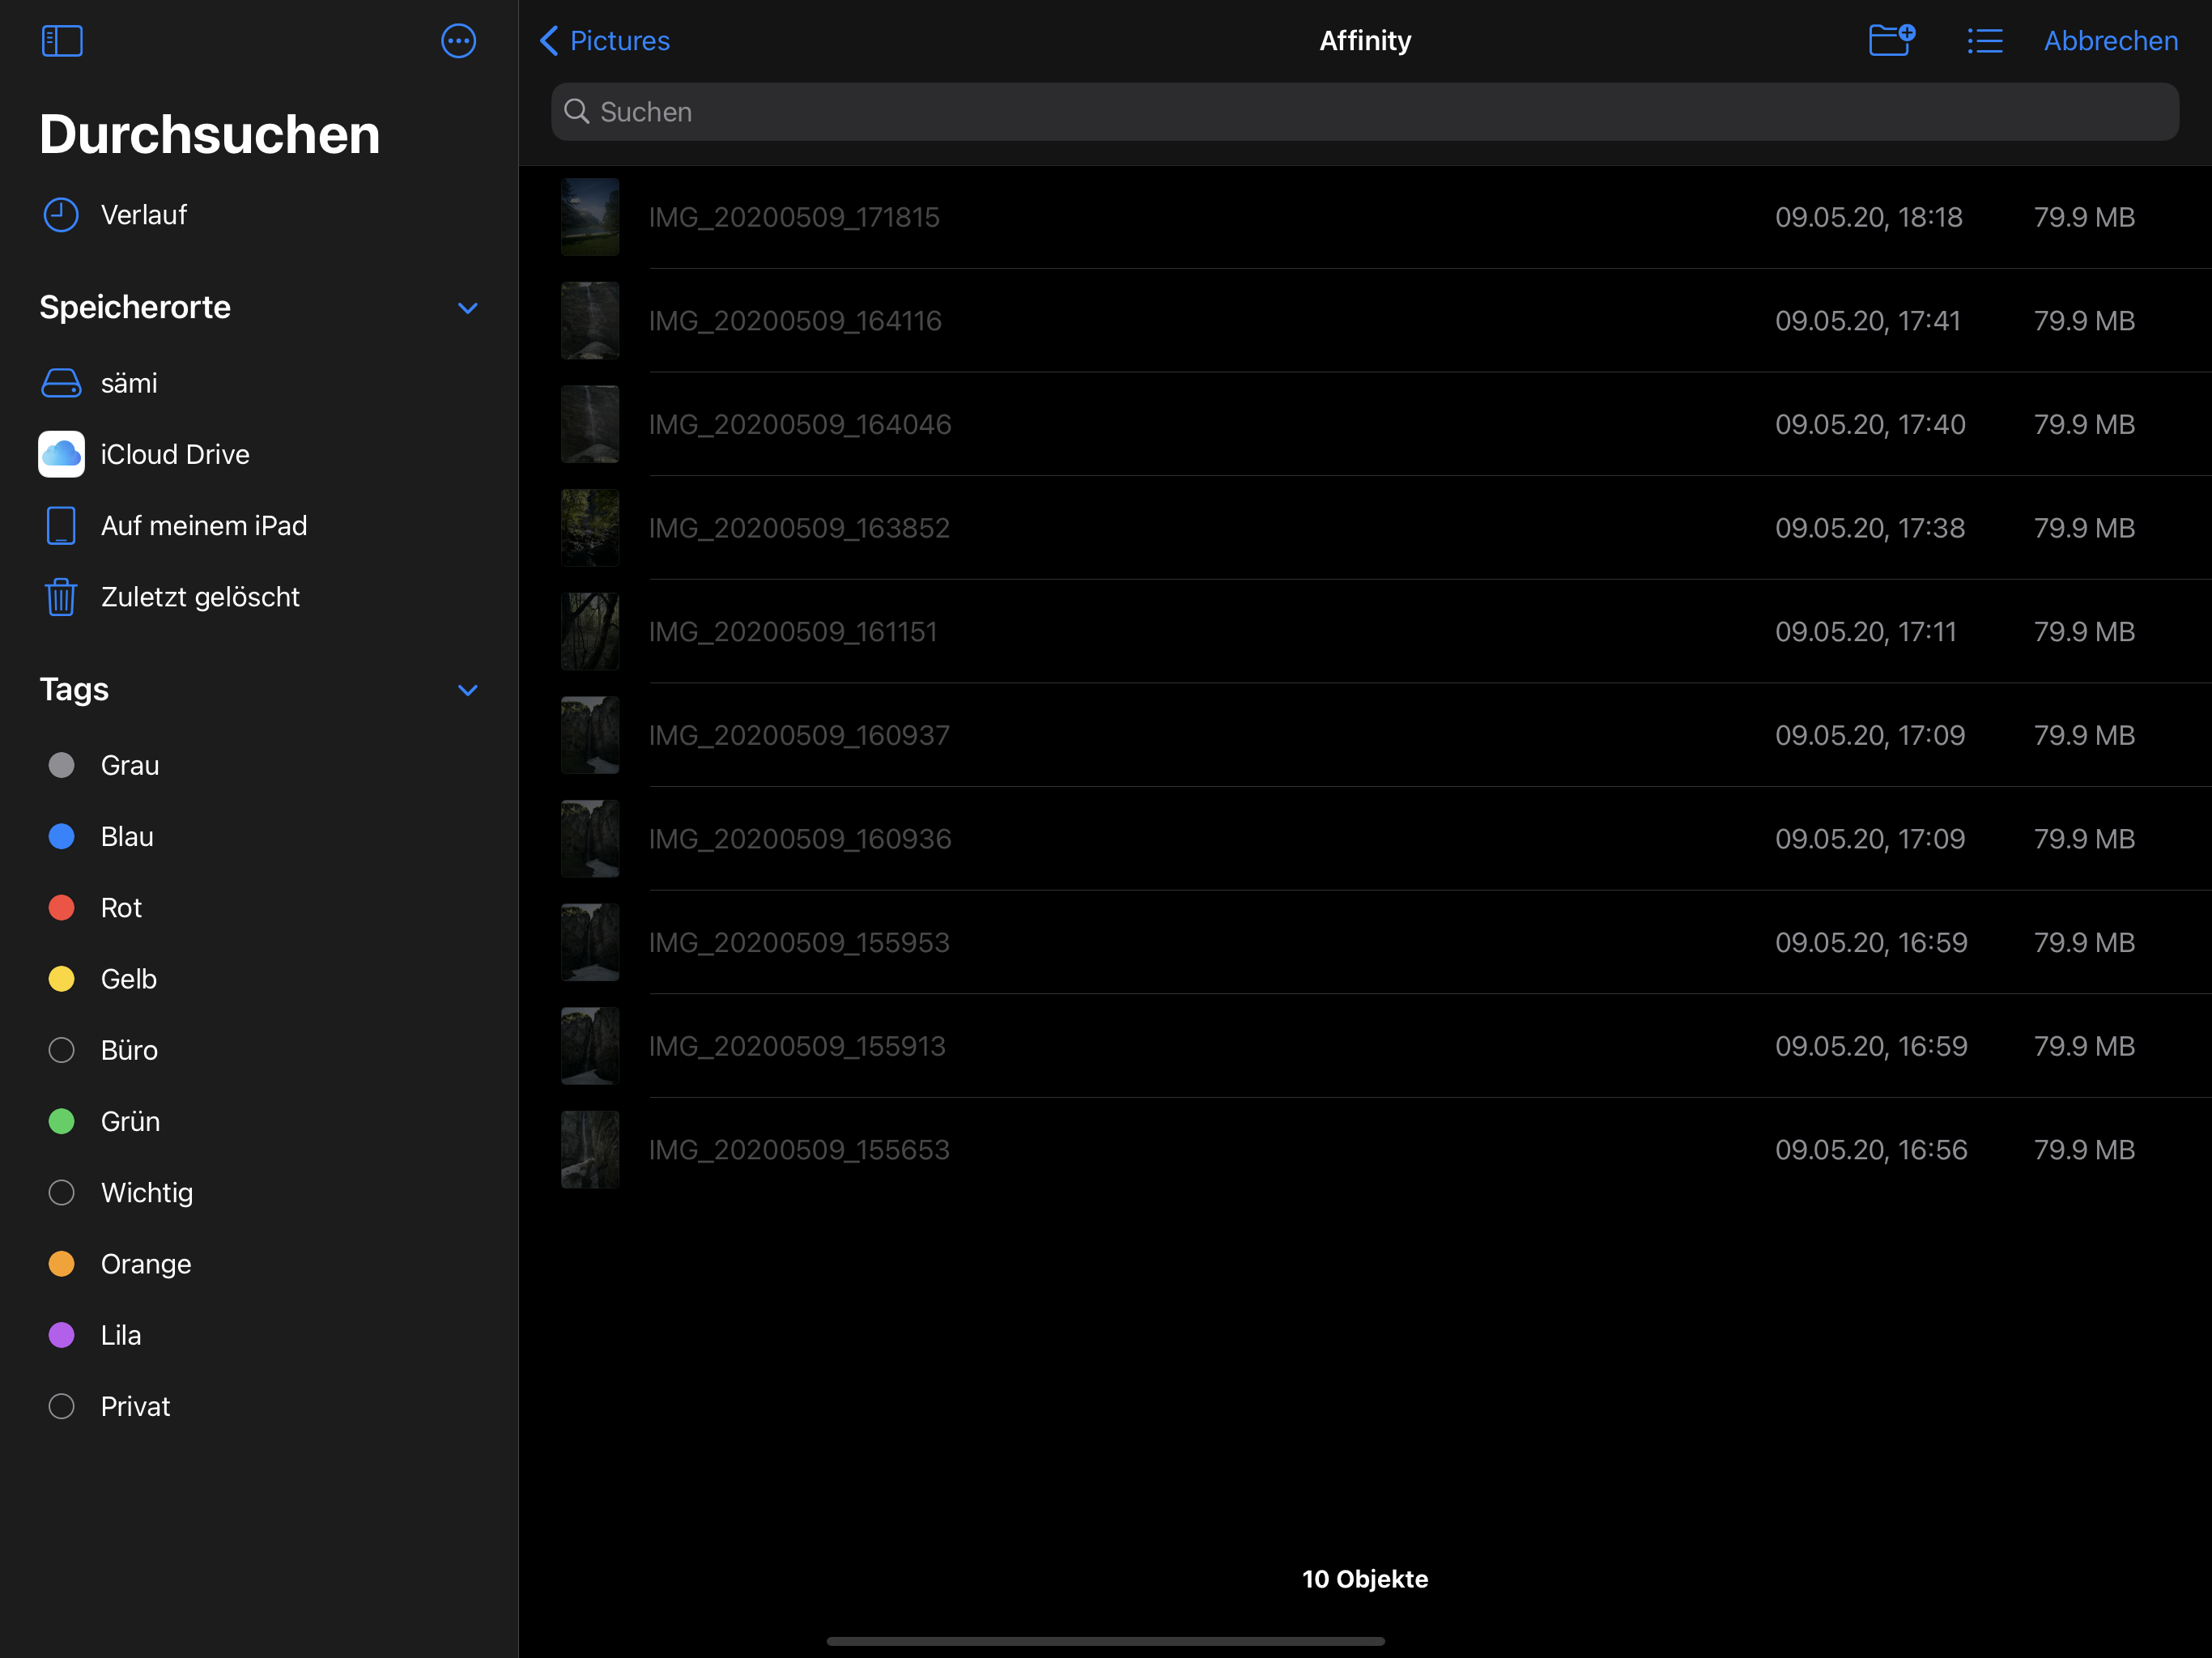Select the Wichtig tag
Image resolution: width=2212 pixels, height=1658 pixels.
pyautogui.click(x=259, y=1193)
